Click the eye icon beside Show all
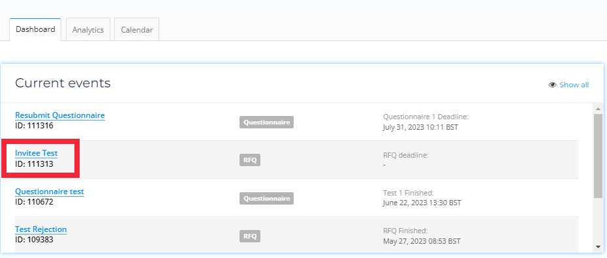Image resolution: width=607 pixels, height=258 pixels. 552,85
